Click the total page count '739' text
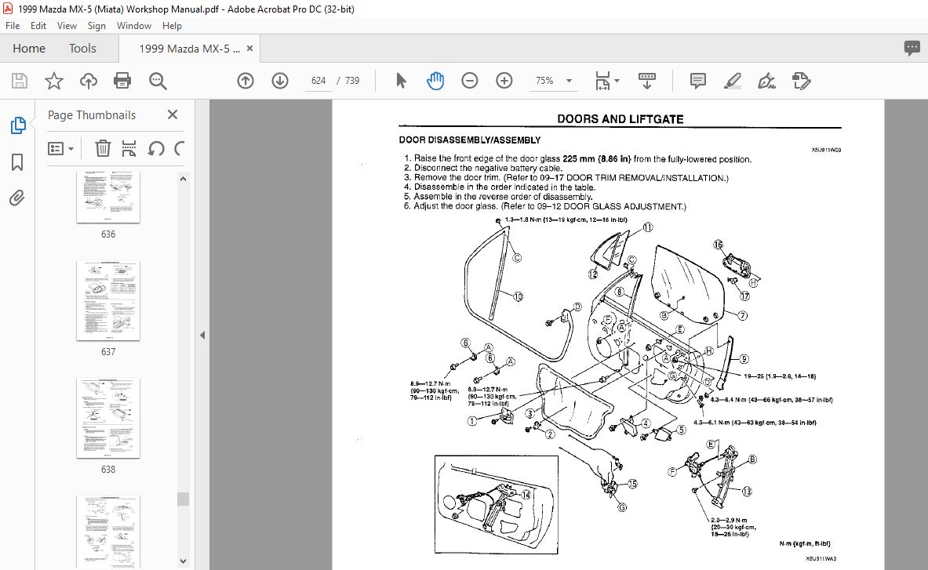The image size is (928, 570). click(352, 81)
